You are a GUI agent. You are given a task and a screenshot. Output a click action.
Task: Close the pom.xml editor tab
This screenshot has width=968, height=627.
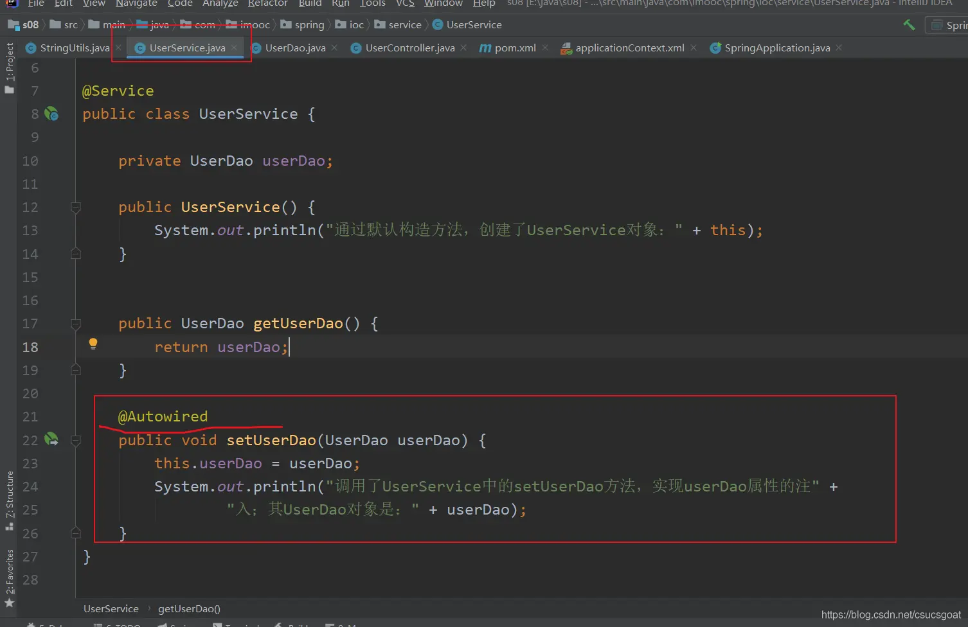click(x=545, y=48)
